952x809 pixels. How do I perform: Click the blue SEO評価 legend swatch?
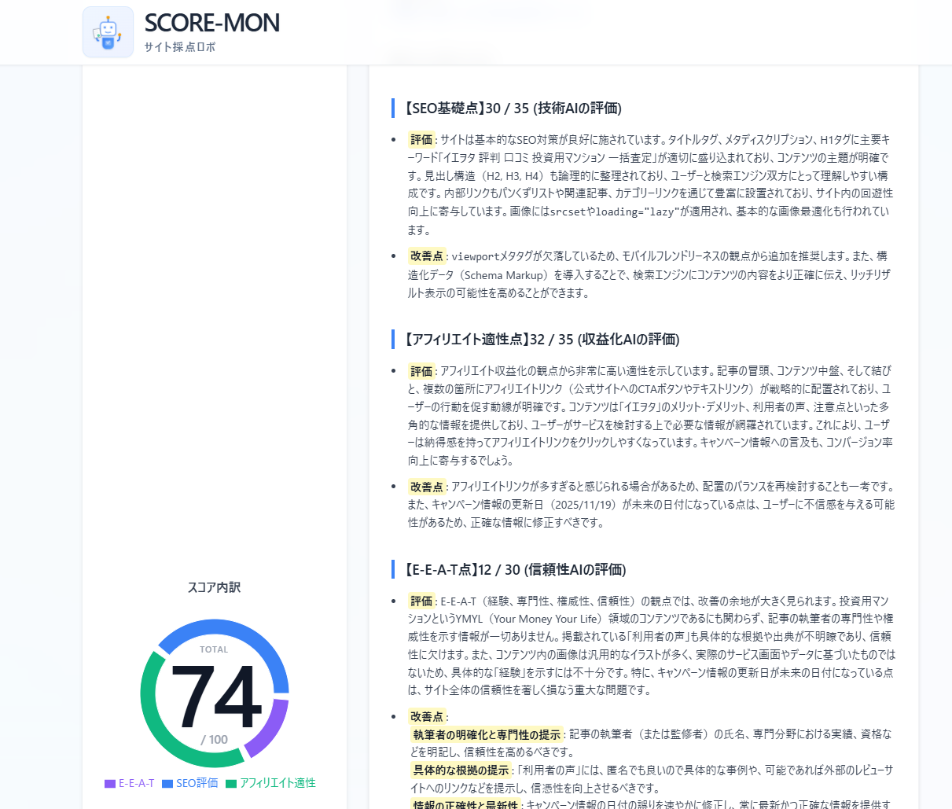pos(167,784)
